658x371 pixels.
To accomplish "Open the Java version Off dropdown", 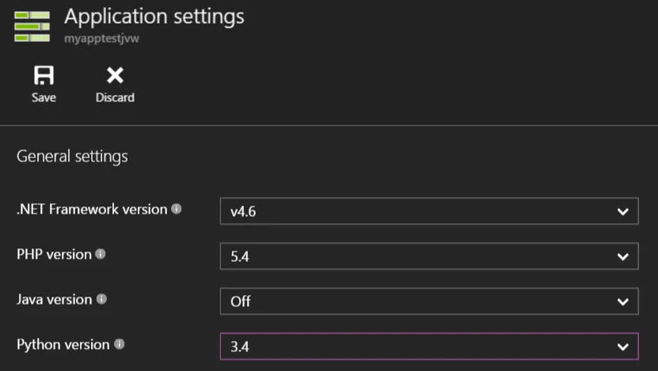I will click(x=428, y=301).
